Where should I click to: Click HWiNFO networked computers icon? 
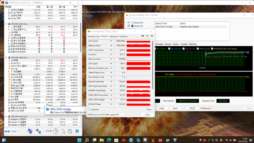[38, 131]
